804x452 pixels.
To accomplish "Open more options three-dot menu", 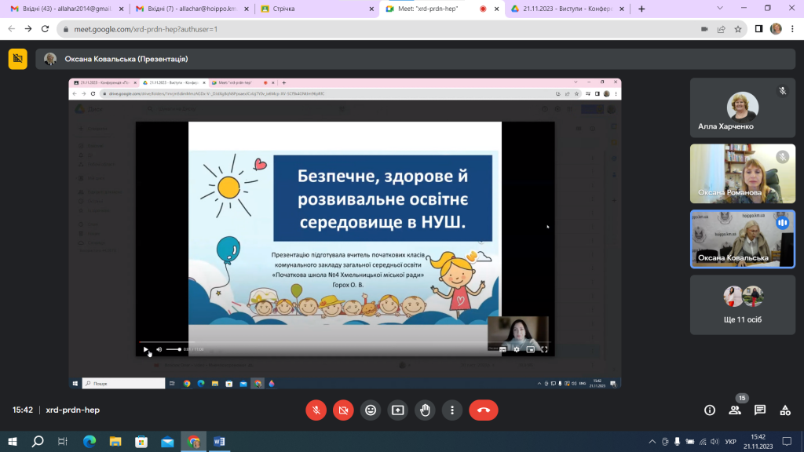I will pos(452,410).
